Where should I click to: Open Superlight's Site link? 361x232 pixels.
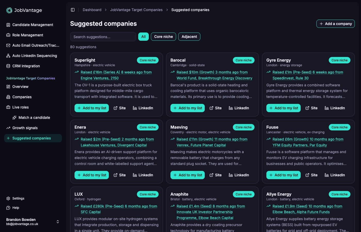tap(120, 108)
